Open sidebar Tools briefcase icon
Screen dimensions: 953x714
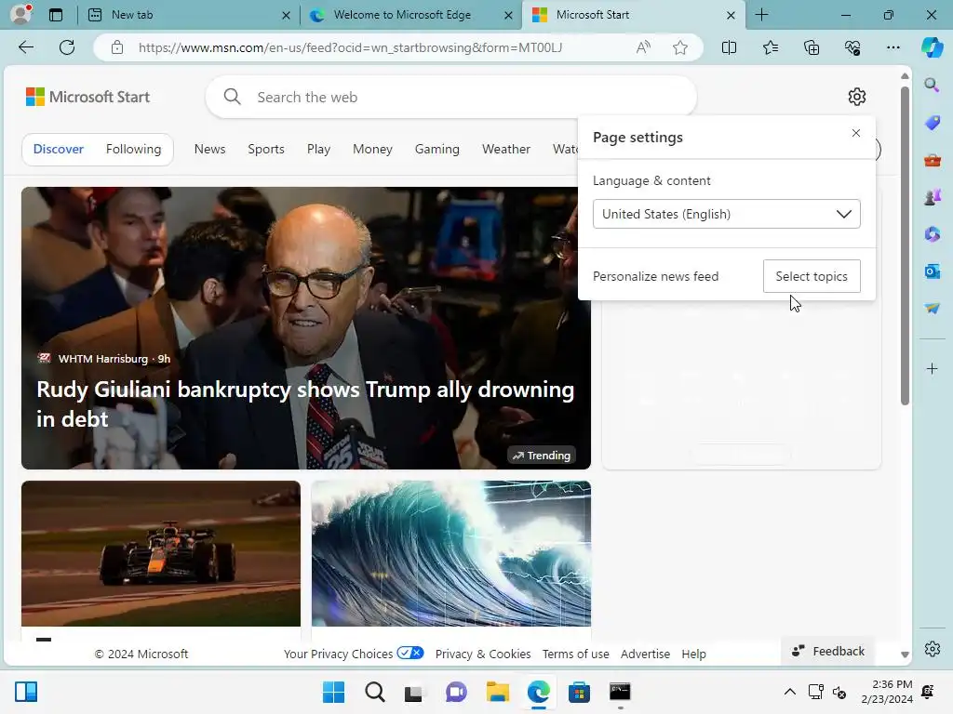(x=932, y=160)
